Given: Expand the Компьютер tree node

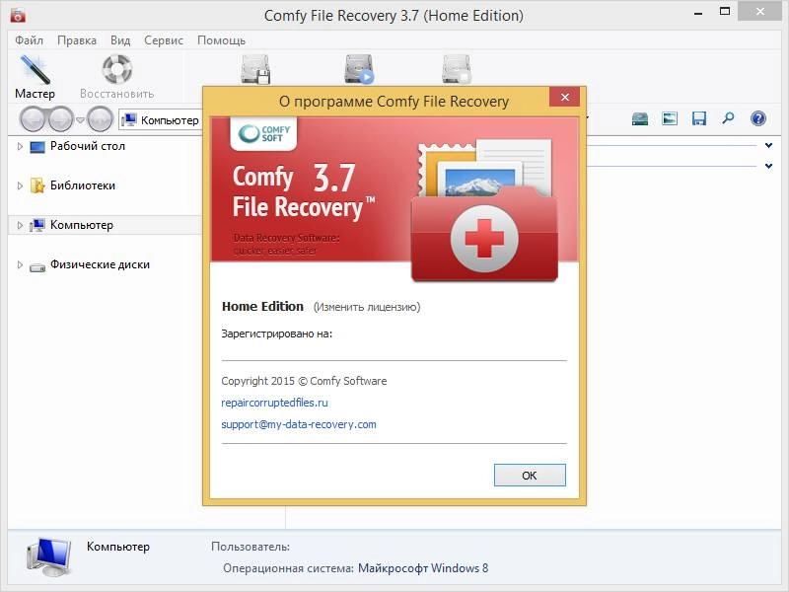Looking at the screenshot, I should pos(20,226).
